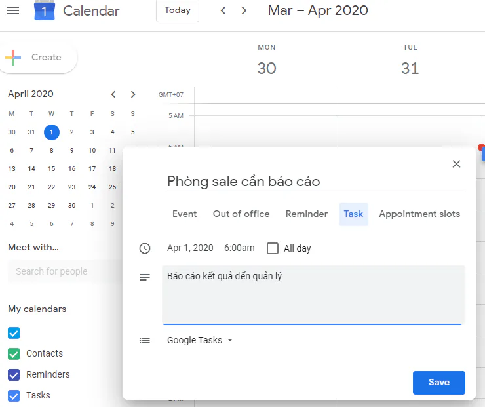Select April 20 in mini calendar
This screenshot has height=407, width=485.
click(12, 187)
